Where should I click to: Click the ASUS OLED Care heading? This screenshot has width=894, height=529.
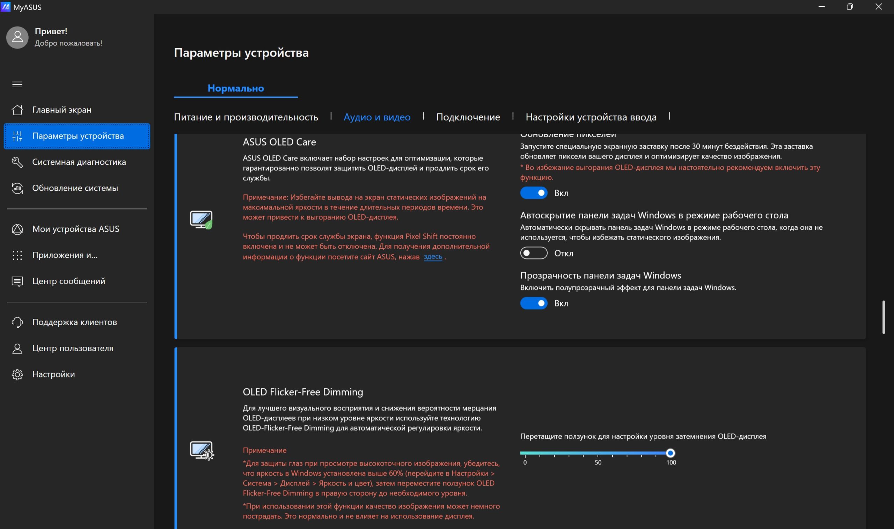point(279,142)
